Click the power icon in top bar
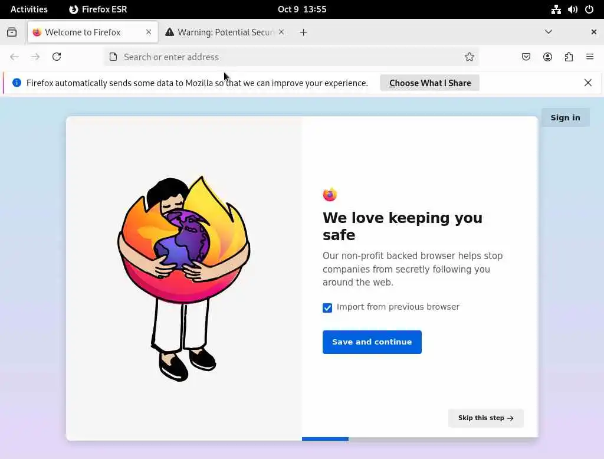 click(x=589, y=9)
